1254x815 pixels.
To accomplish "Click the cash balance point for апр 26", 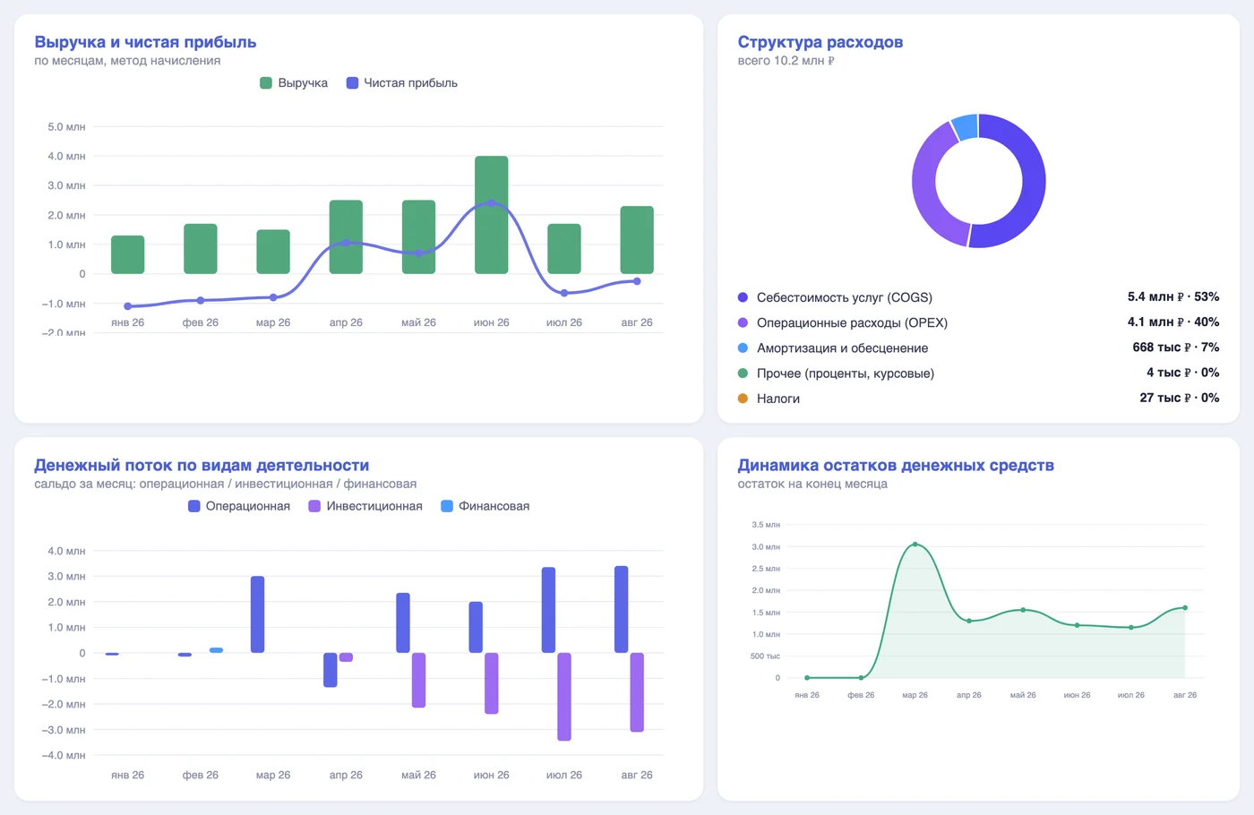I will 969,621.
